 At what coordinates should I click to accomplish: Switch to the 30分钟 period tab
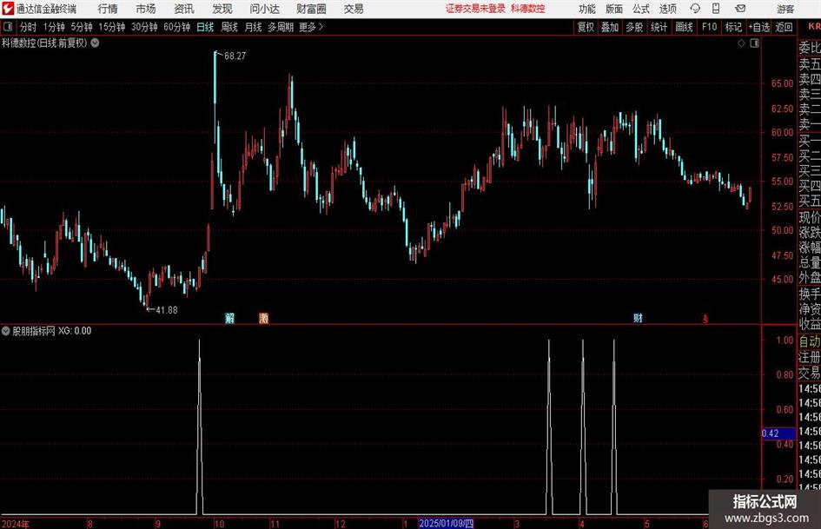pos(144,27)
